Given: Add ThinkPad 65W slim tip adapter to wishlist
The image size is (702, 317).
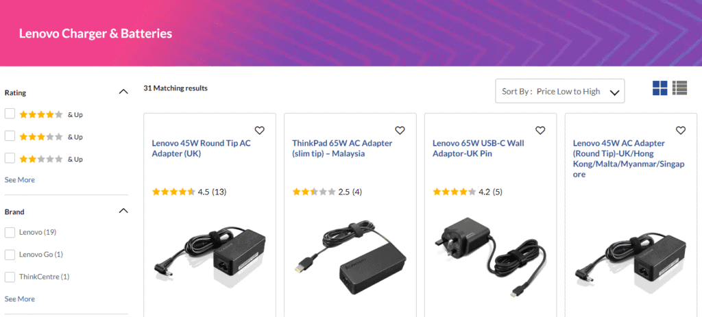Looking at the screenshot, I should (x=400, y=130).
